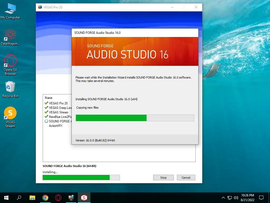Click overall Installing progress bar at bottom
270x203 pixels.
[81, 177]
